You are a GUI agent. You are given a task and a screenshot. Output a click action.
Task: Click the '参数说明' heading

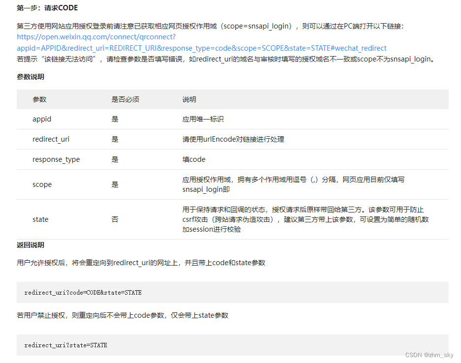(x=31, y=77)
